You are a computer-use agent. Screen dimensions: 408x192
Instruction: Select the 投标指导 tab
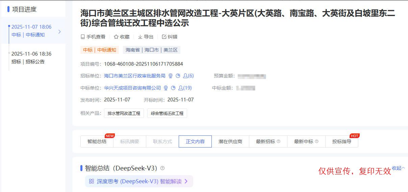pyautogui.click(x=341, y=141)
